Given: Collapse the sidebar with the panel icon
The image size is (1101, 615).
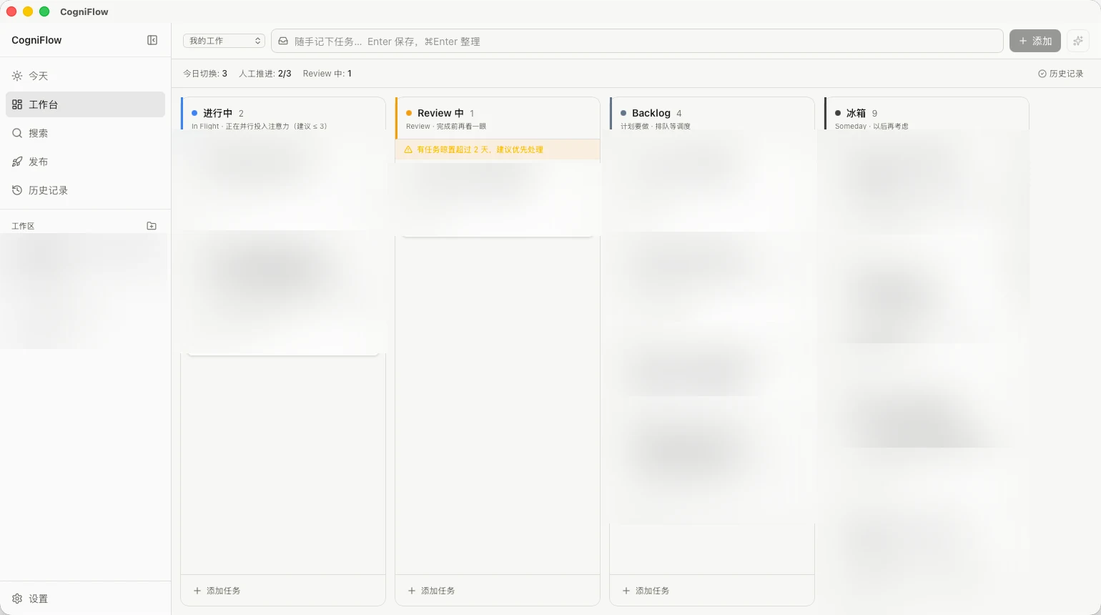Looking at the screenshot, I should 152,40.
